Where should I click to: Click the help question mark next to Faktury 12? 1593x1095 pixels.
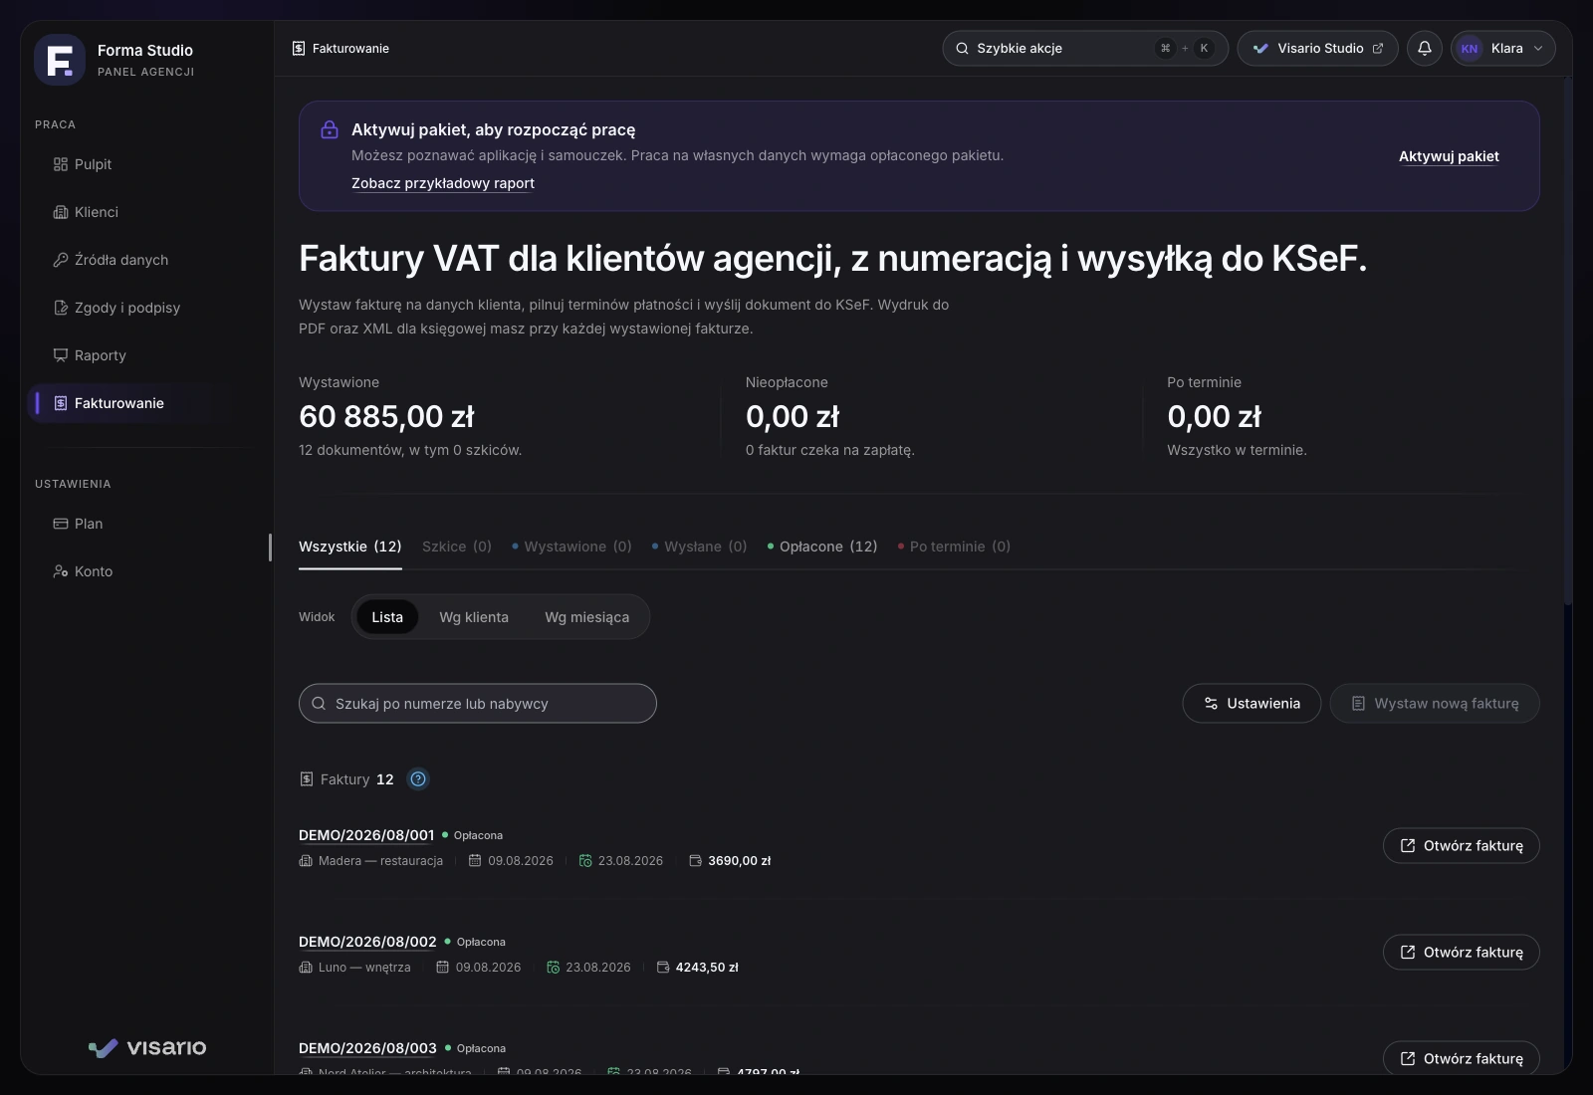[x=418, y=779]
